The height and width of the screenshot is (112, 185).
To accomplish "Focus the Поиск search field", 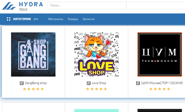I will tap(87, 5).
